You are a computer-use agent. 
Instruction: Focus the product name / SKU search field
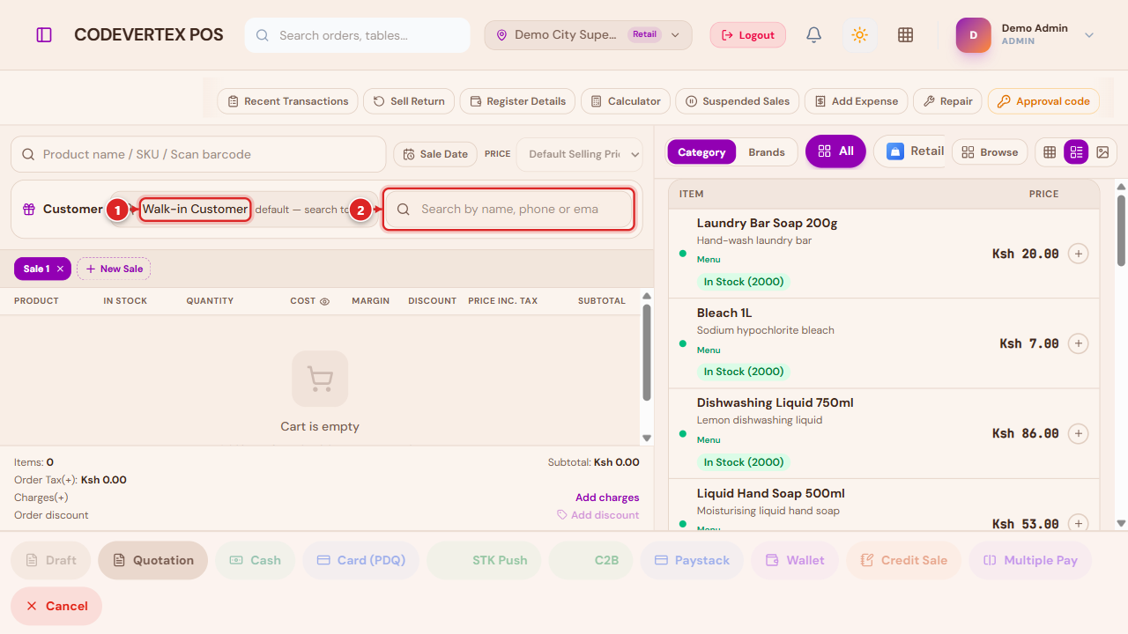198,154
